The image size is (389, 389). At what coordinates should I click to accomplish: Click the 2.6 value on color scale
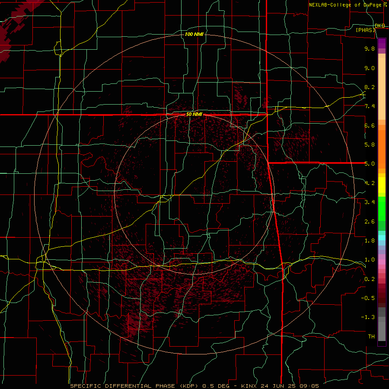(370, 222)
